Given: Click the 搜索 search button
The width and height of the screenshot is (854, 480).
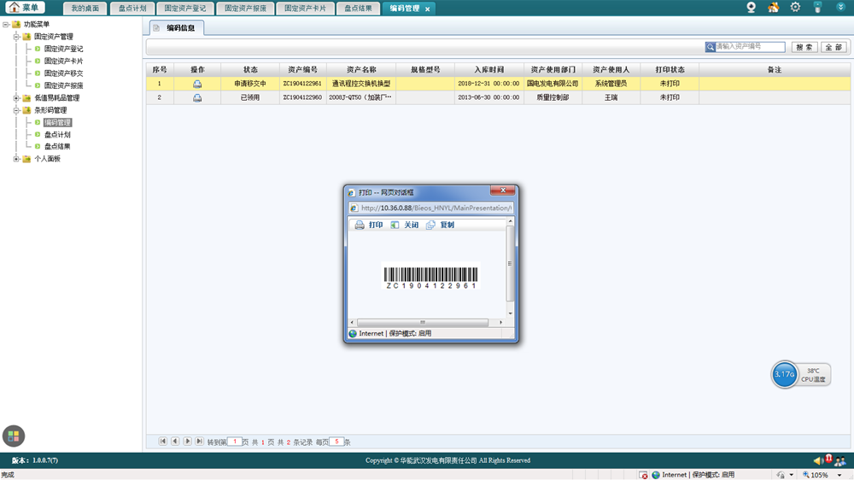Looking at the screenshot, I should [x=804, y=48].
